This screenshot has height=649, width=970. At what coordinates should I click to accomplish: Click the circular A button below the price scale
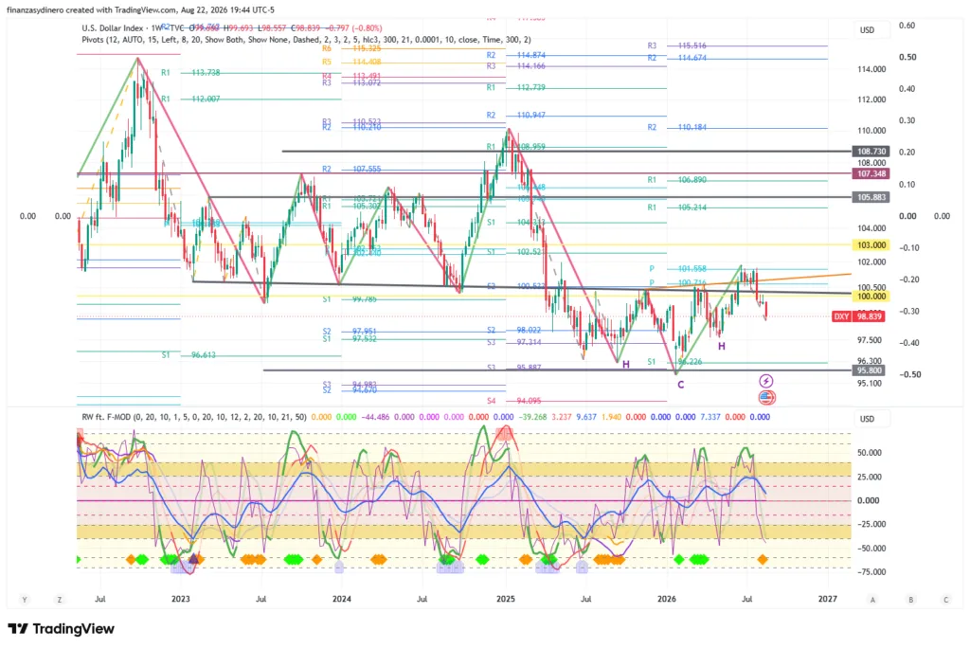pyautogui.click(x=872, y=599)
